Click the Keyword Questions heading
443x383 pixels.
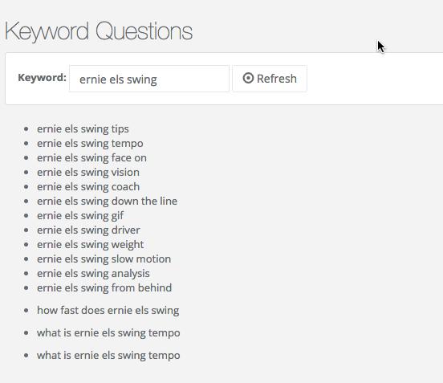[99, 31]
